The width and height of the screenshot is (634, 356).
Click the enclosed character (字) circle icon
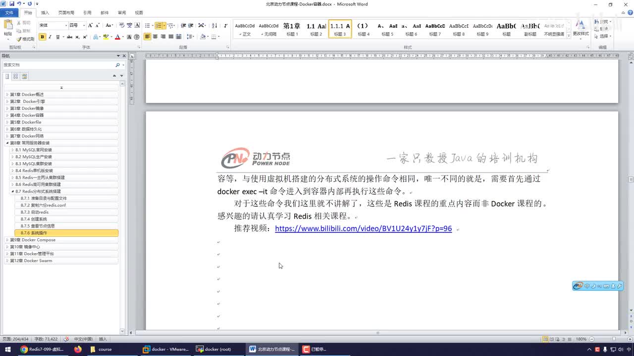point(137,37)
